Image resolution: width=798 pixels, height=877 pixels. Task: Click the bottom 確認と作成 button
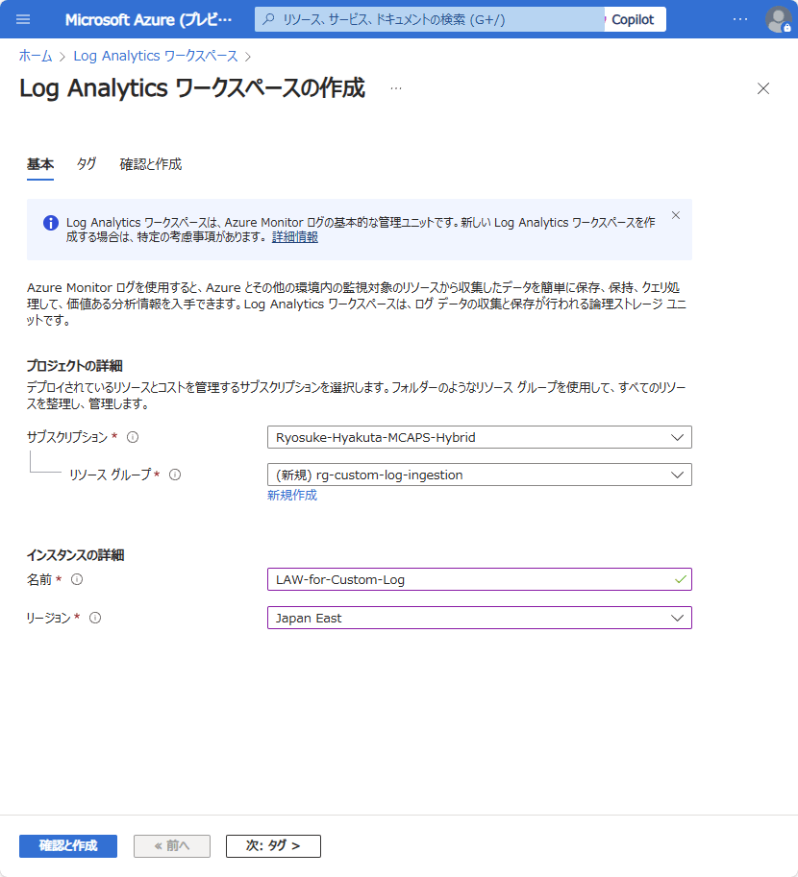click(68, 845)
